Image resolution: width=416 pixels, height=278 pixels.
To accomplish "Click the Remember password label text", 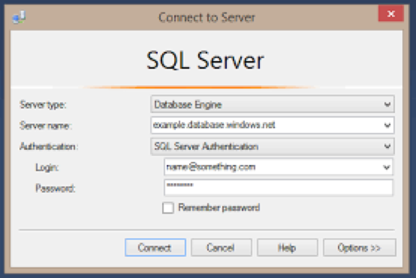I will pos(219,208).
